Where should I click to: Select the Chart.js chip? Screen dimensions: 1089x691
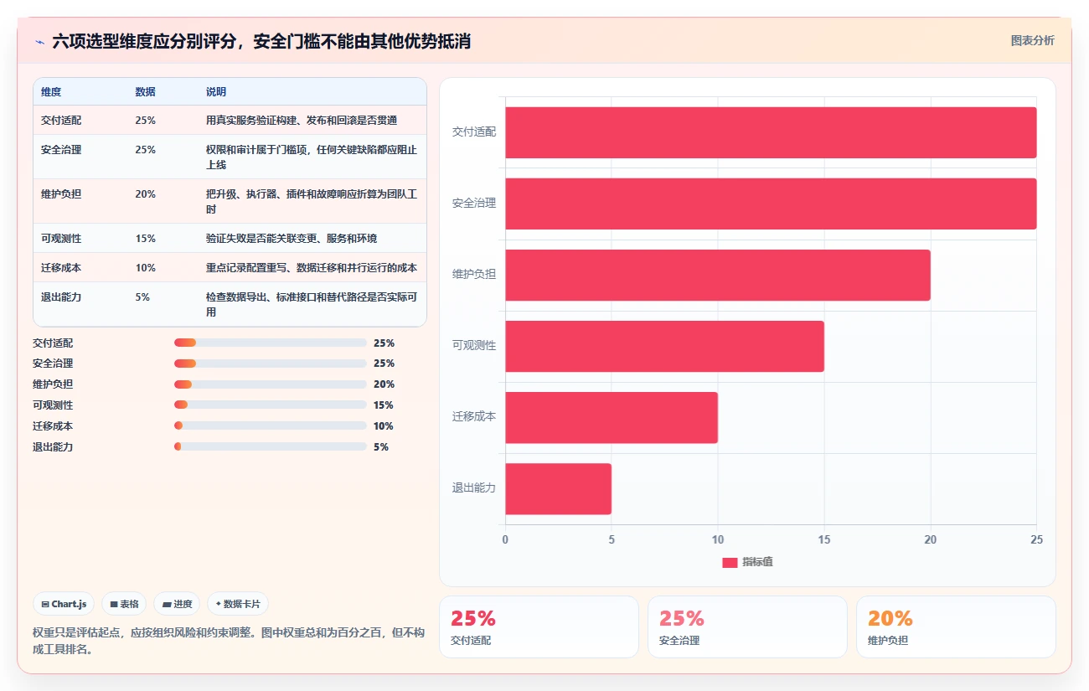pos(65,604)
